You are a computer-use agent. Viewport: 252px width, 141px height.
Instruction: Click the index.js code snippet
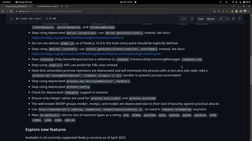pyautogui.click(x=67, y=43)
